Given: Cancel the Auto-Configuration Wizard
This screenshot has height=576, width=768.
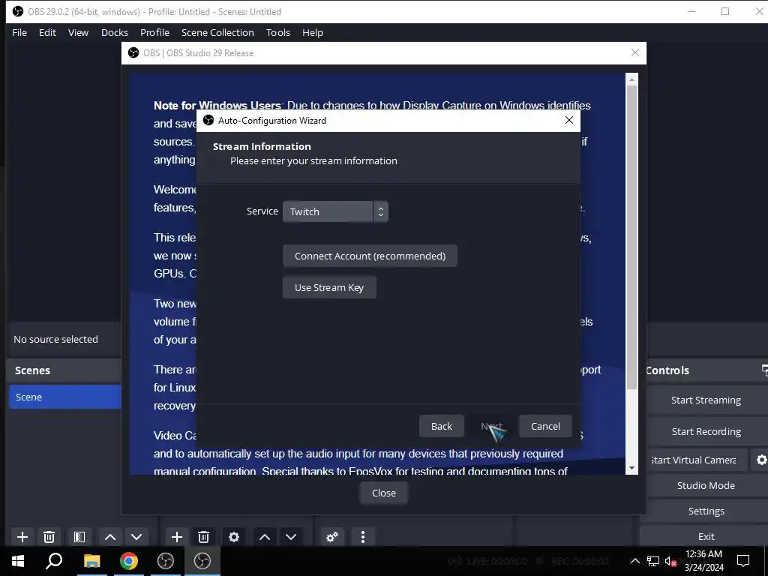Looking at the screenshot, I should (545, 426).
